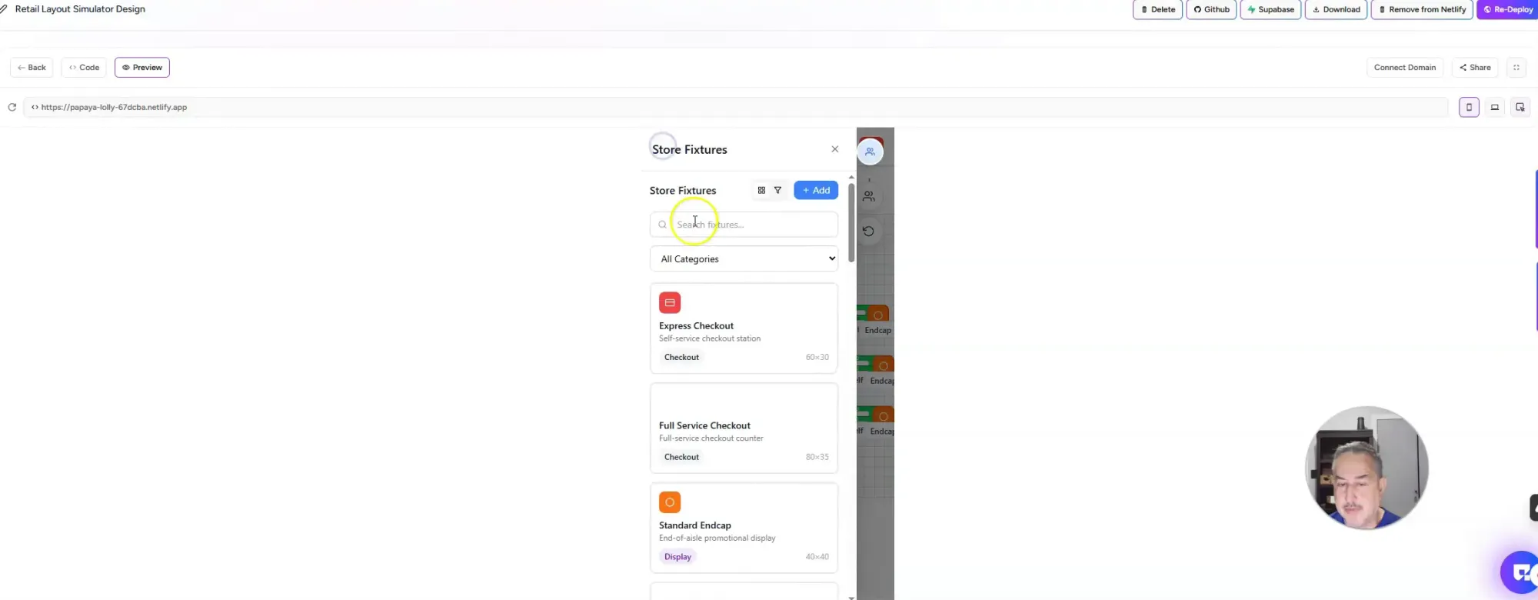Open the All Categories dropdown
The height and width of the screenshot is (600, 1538).
point(744,258)
